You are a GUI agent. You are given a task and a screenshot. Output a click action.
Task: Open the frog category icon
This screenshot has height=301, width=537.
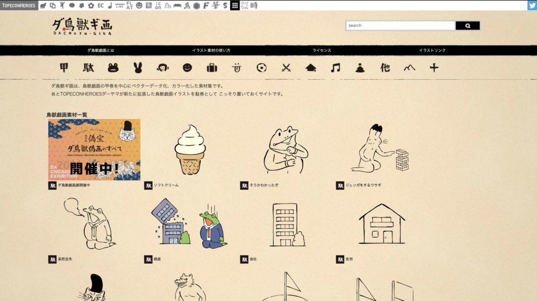113,68
